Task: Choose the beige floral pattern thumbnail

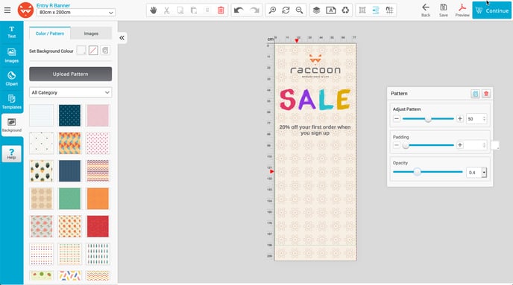Action: (x=42, y=199)
